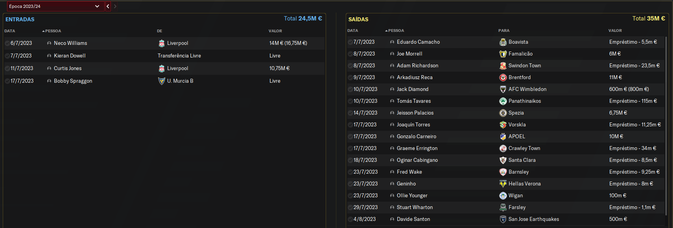This screenshot has height=228, width=673.
Task: Click the Famalicão club badge
Action: point(503,54)
